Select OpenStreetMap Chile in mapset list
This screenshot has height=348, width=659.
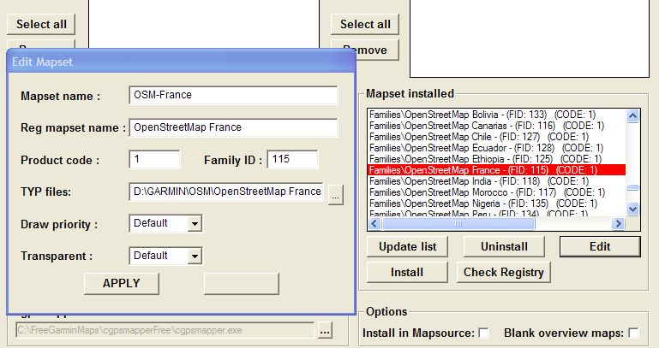point(496,137)
